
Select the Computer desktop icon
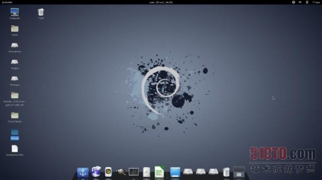14,14
